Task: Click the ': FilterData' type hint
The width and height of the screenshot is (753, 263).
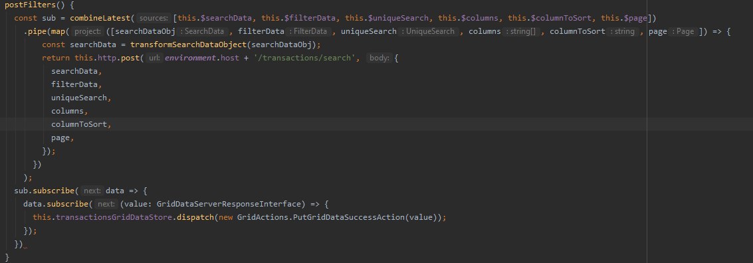Action: [307, 32]
